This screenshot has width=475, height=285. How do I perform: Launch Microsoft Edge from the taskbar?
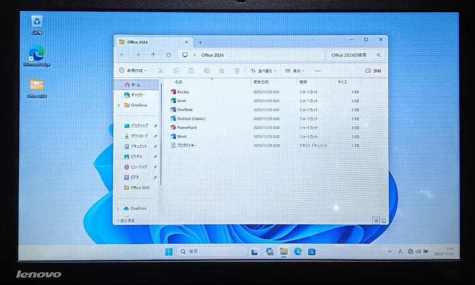tap(297, 251)
